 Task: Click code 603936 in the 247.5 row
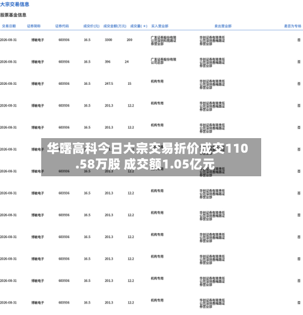click(x=64, y=84)
